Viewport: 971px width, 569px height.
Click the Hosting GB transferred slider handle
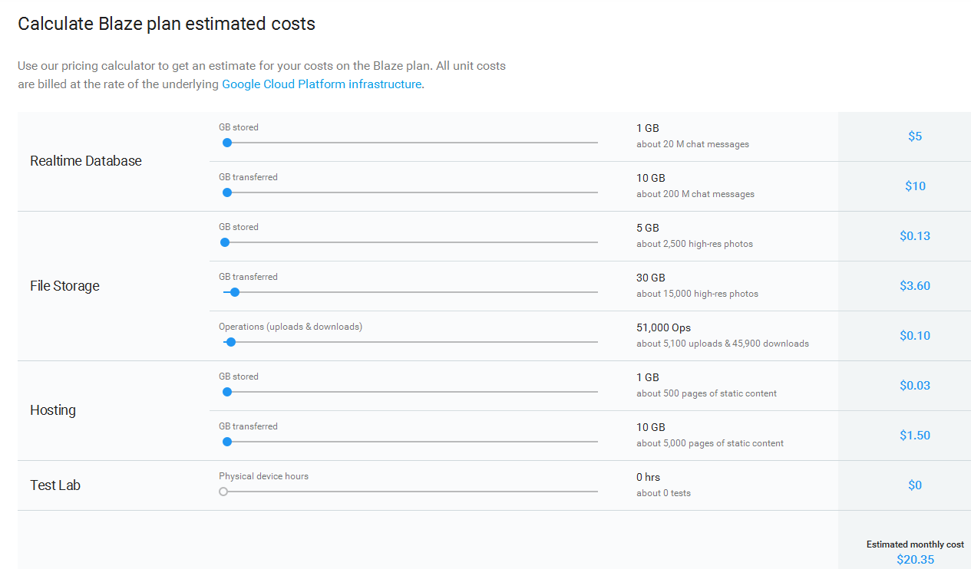tap(227, 442)
